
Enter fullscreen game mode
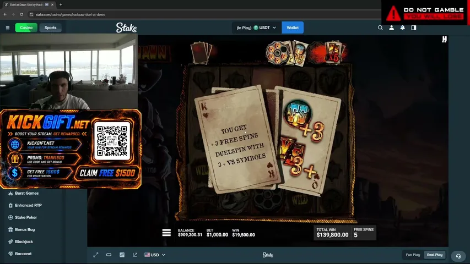point(96,255)
